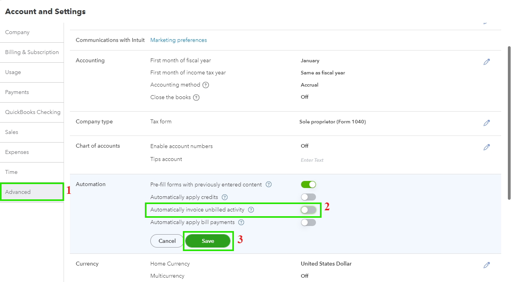Open the Accounting method help icon
Image resolution: width=511 pixels, height=282 pixels.
[x=206, y=85]
